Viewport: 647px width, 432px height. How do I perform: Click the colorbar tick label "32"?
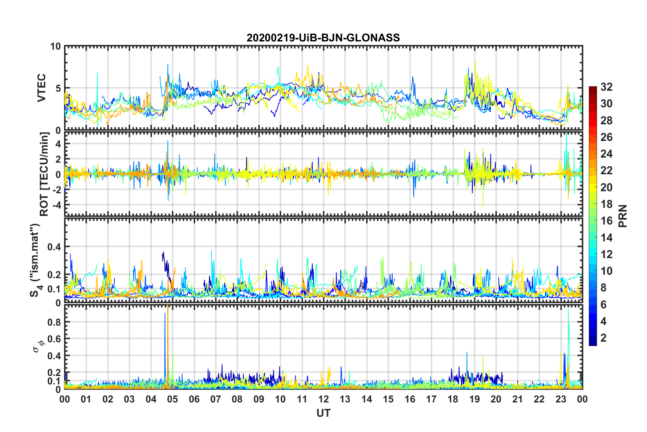coord(606,87)
